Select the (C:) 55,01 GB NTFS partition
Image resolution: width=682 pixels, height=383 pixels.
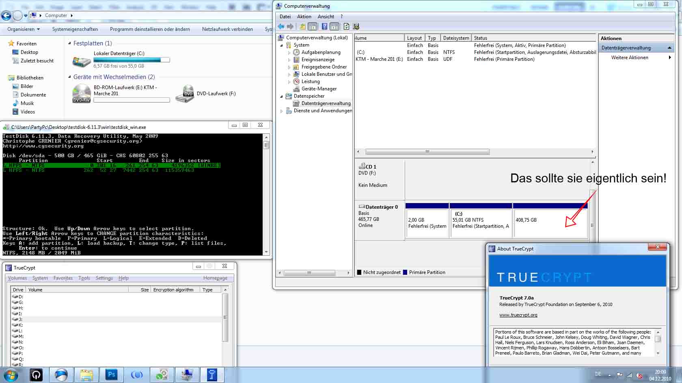(480, 220)
